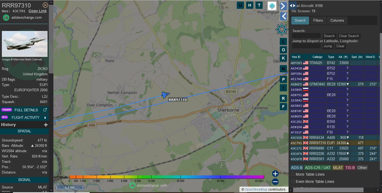This screenshot has width=382, height=193.
Task: Click the Eurofighter aircraft icon on map
Action: click(165, 95)
